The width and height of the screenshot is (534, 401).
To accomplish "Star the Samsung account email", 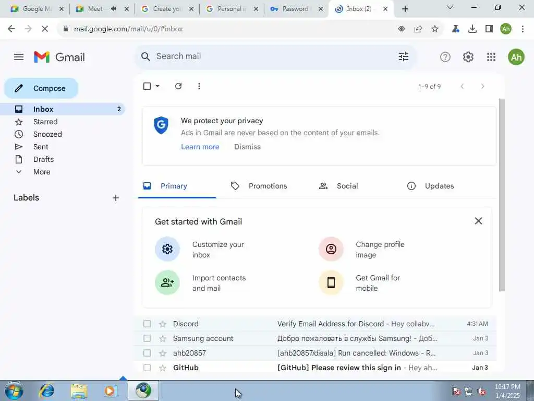I will pyautogui.click(x=163, y=338).
